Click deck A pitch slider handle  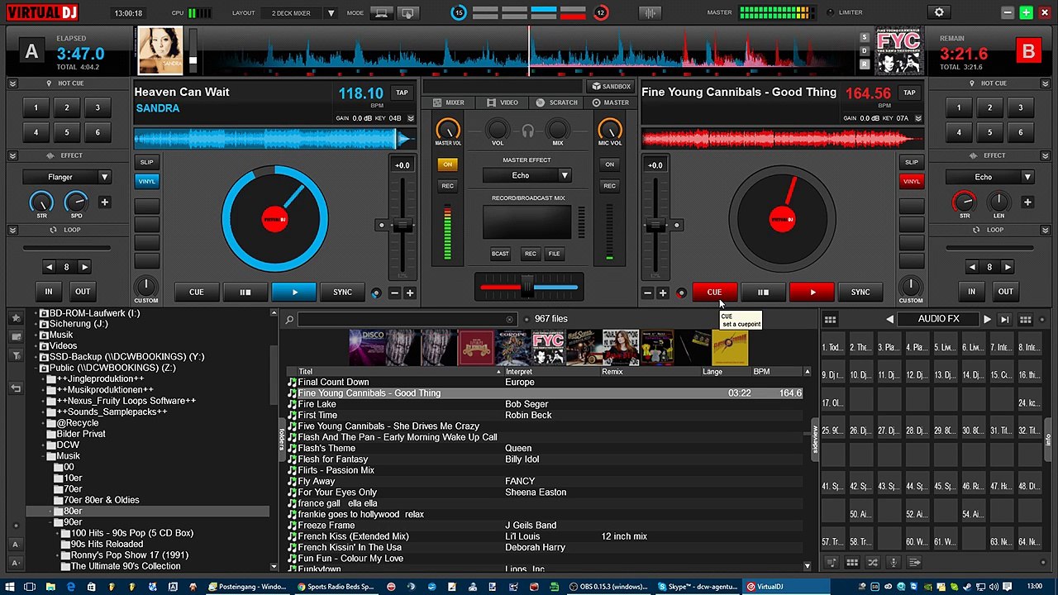click(403, 225)
